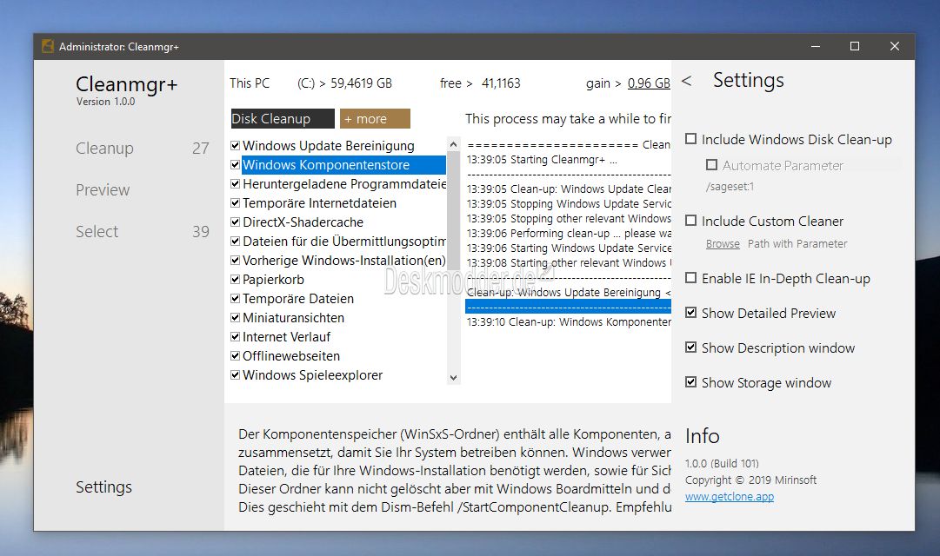
Task: Uncheck Offlinewebseiten checkbox
Action: click(236, 356)
